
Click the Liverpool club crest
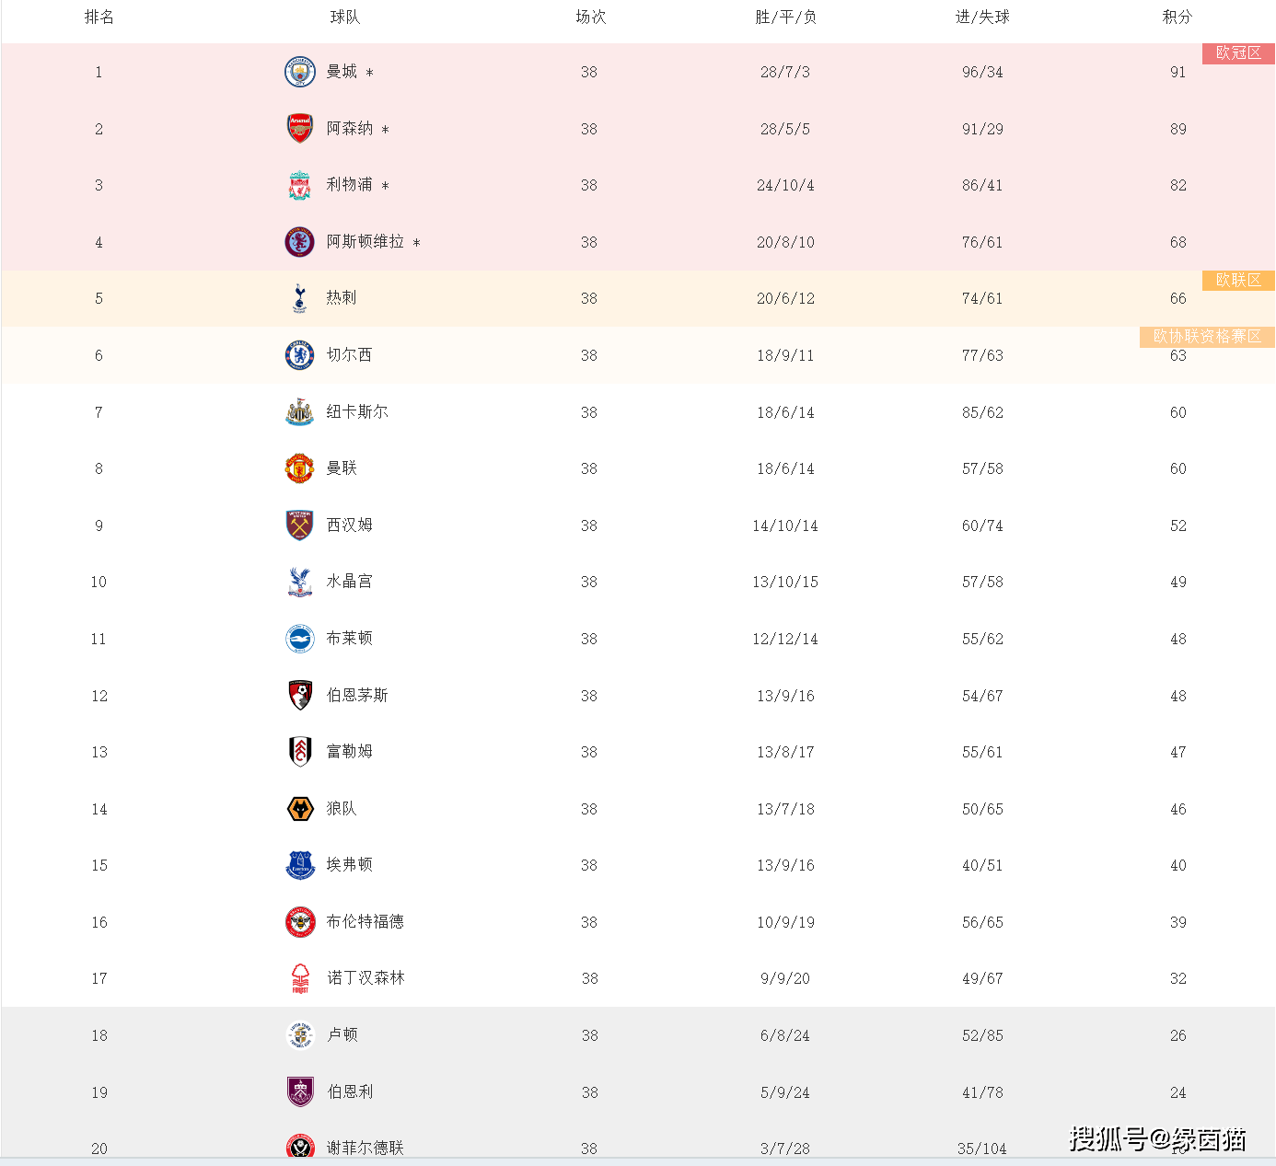[x=300, y=185]
